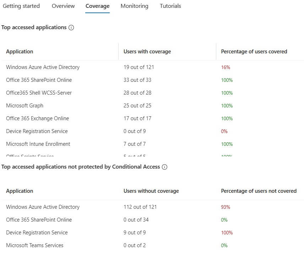Image resolution: width=304 pixels, height=255 pixels.
Task: Select Microsoft Teams Services application
Action: click(34, 245)
